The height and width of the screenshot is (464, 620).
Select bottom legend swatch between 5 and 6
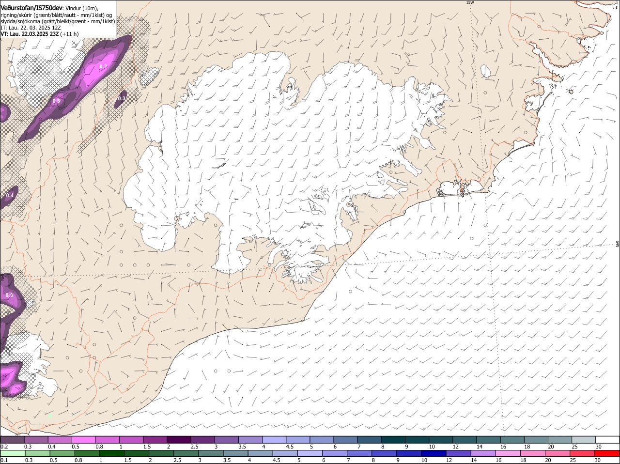tap(310, 453)
